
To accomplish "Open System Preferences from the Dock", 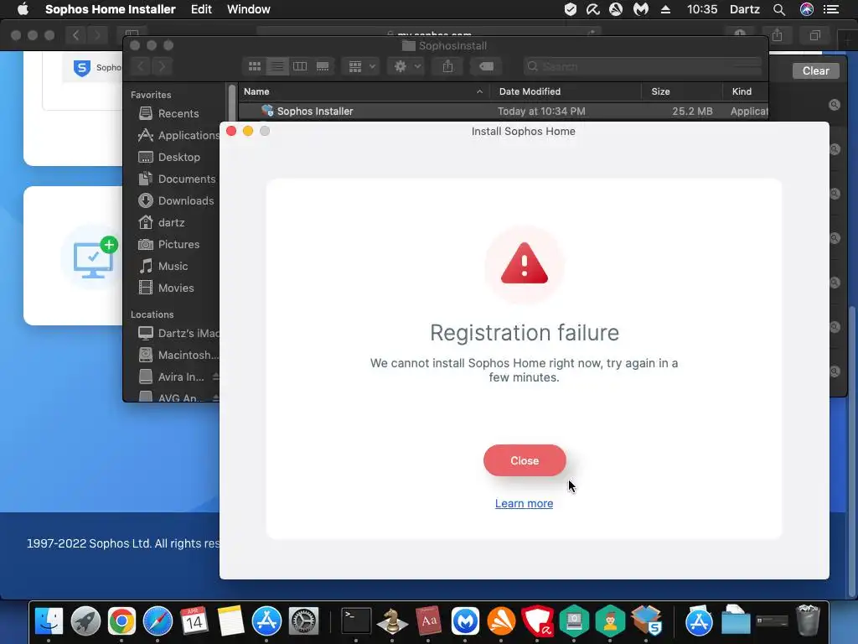I will click(303, 621).
